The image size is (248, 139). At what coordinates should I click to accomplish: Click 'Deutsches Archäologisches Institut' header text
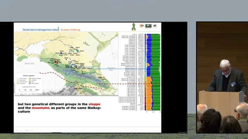[40, 30]
